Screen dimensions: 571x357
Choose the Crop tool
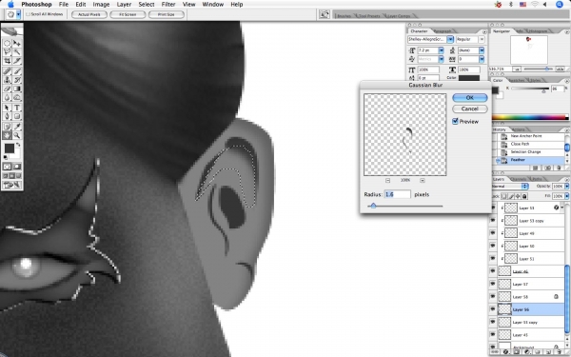pos(7,61)
